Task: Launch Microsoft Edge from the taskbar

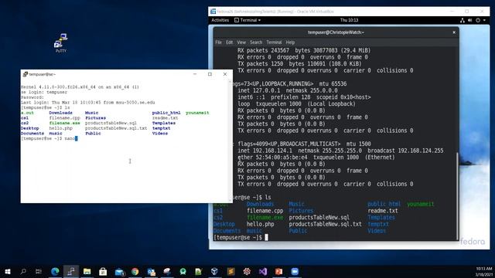Action: click(55, 271)
